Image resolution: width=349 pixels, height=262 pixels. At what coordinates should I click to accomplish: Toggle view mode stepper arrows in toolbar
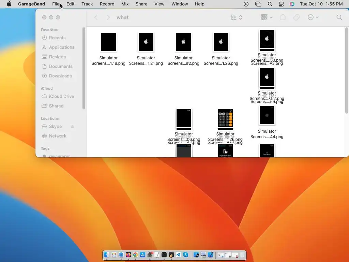[241, 17]
